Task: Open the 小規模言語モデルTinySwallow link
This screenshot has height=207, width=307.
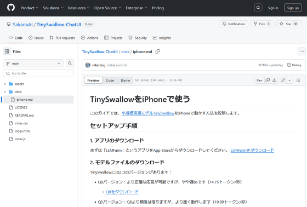Action: point(148,113)
